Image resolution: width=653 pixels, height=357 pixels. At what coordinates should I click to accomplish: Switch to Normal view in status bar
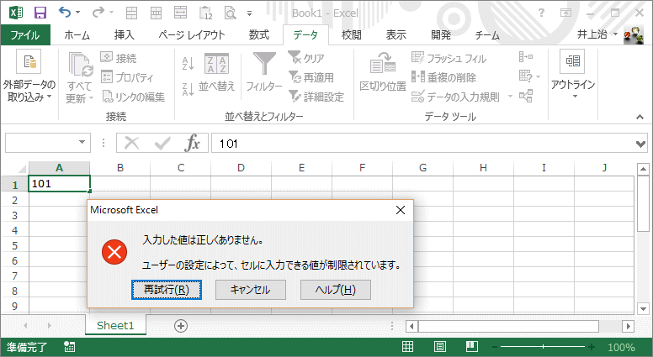click(x=408, y=347)
